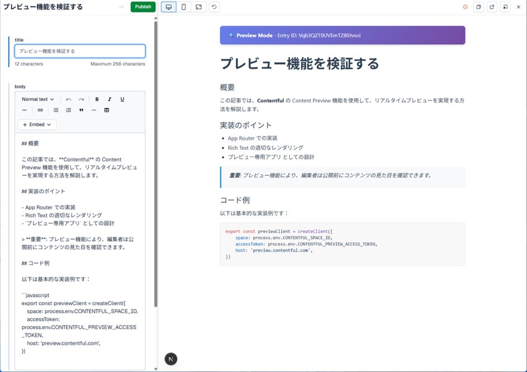Toggle underline formatting

122,99
